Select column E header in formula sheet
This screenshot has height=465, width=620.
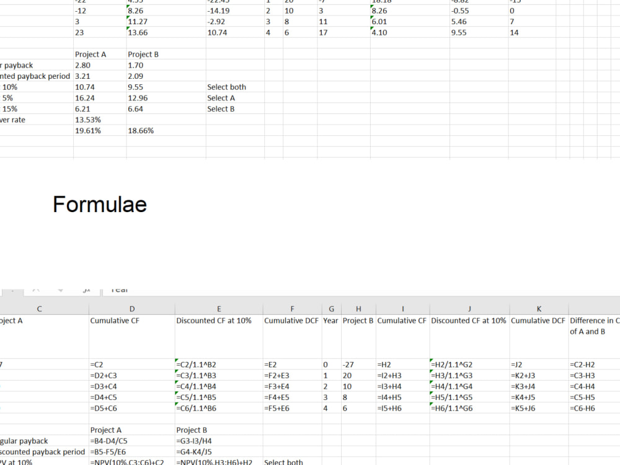pyautogui.click(x=219, y=309)
